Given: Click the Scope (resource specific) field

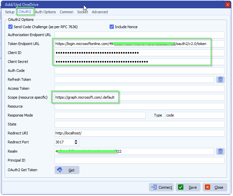Looking at the screenshot, I should 140,97.
